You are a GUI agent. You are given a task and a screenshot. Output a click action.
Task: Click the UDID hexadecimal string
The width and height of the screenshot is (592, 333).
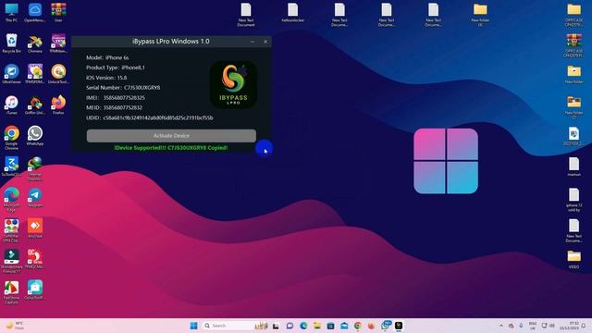[x=158, y=117]
